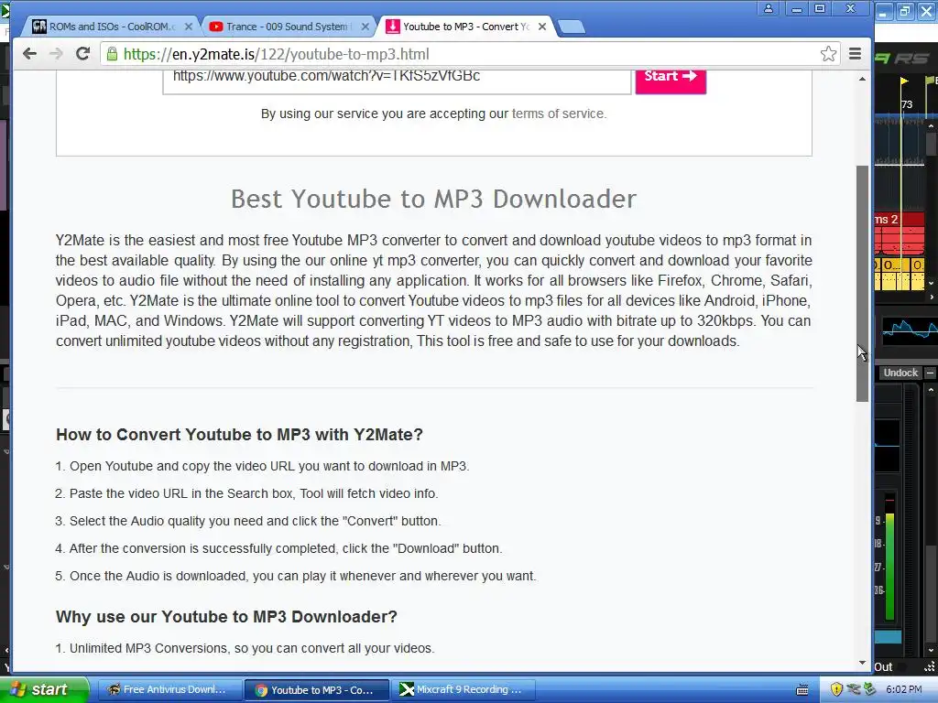Open the Chrome user profile icon

point(769,8)
